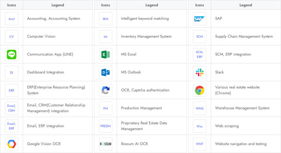The height and width of the screenshot is (153, 281).
Task: Open the MS Outlook icon
Action: pos(105,72)
